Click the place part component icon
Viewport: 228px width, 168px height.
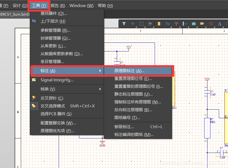click(x=159, y=24)
